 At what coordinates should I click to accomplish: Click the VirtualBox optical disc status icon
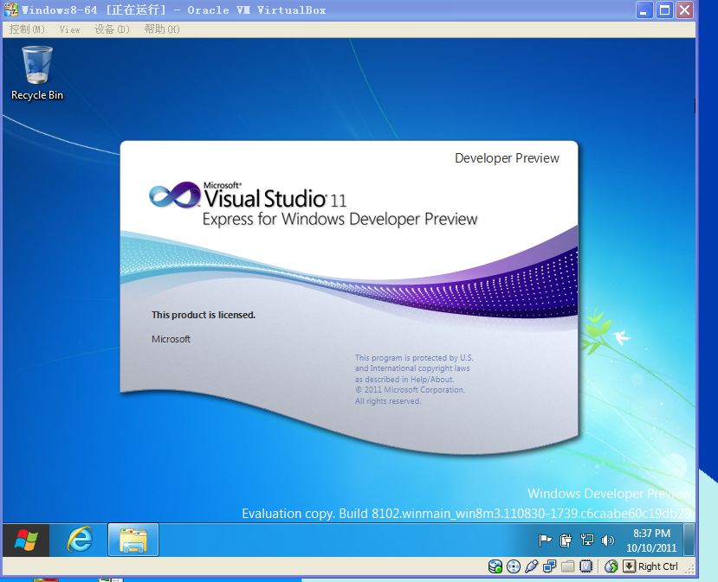(x=514, y=566)
